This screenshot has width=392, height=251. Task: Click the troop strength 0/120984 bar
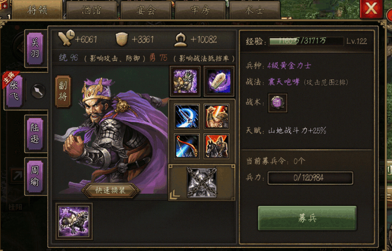coord(310,178)
